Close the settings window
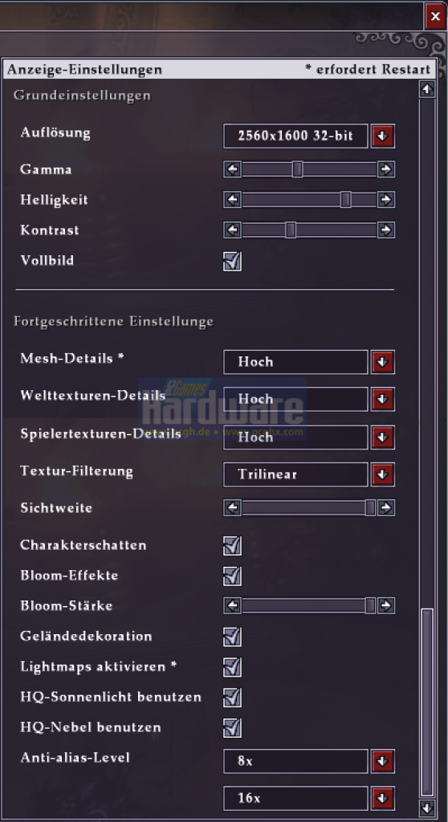The image size is (448, 822). pyautogui.click(x=435, y=16)
